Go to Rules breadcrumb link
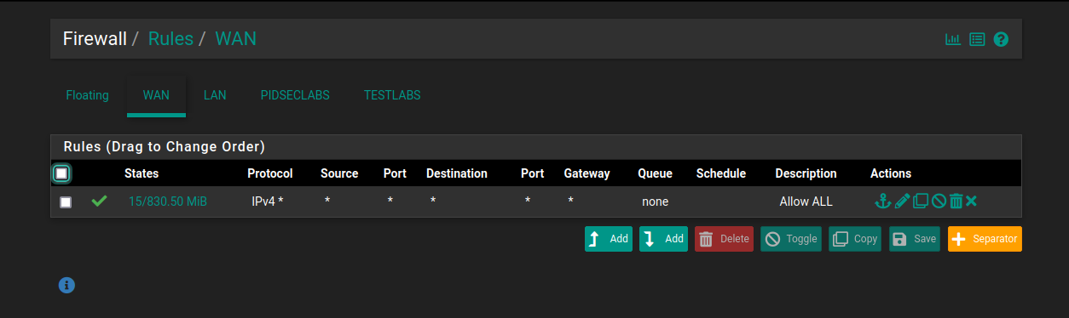Image resolution: width=1069 pixels, height=318 pixels. (170, 38)
